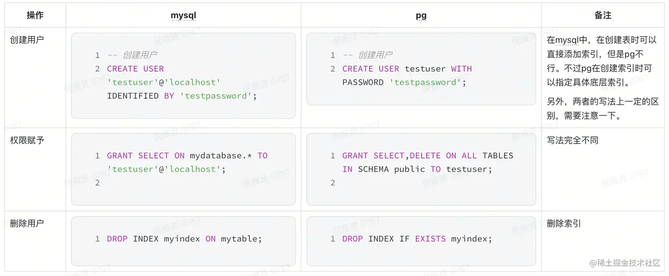Select the 删除用户 row label
The height and width of the screenshot is (276, 669).
coord(27,223)
